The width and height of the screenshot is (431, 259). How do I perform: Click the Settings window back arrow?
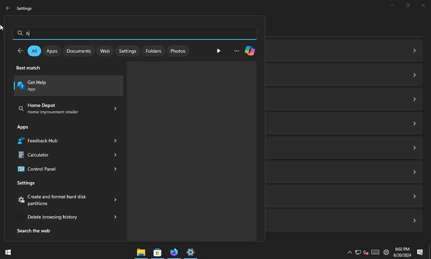click(8, 8)
